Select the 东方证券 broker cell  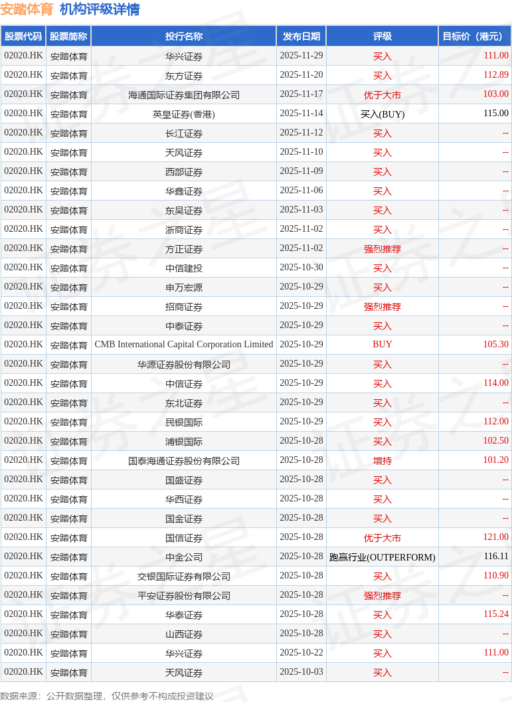[x=184, y=76]
